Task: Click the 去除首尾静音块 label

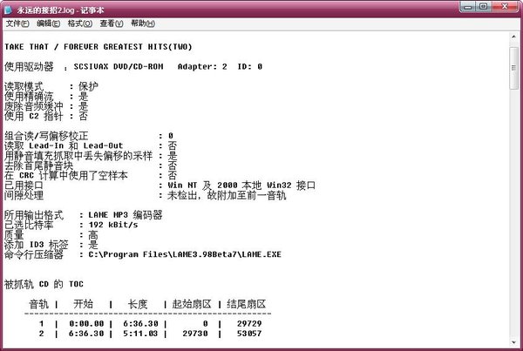Action: click(x=38, y=165)
